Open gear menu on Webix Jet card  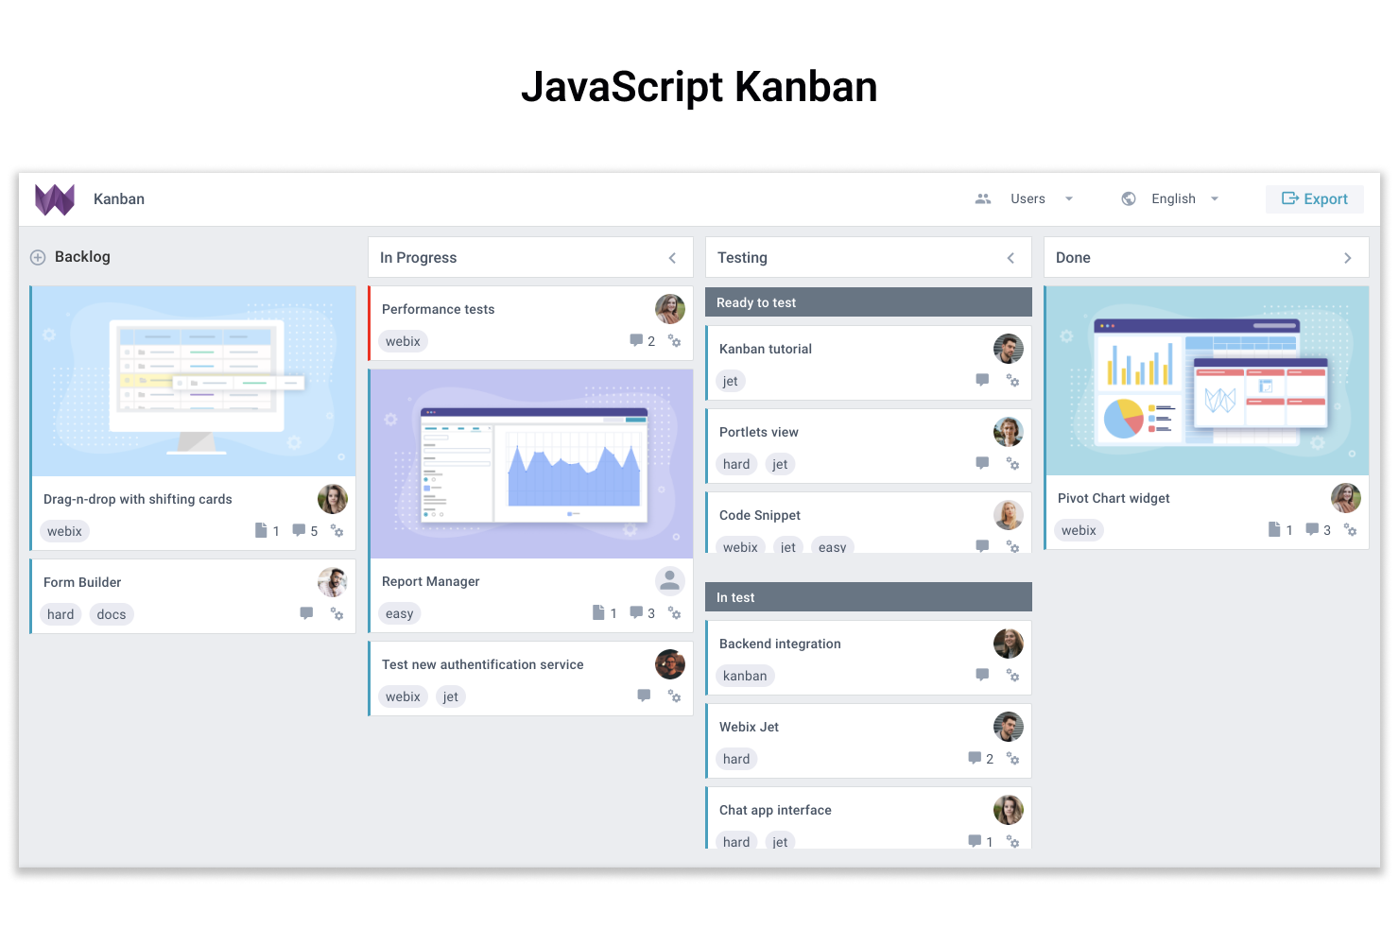pyautogui.click(x=1013, y=759)
